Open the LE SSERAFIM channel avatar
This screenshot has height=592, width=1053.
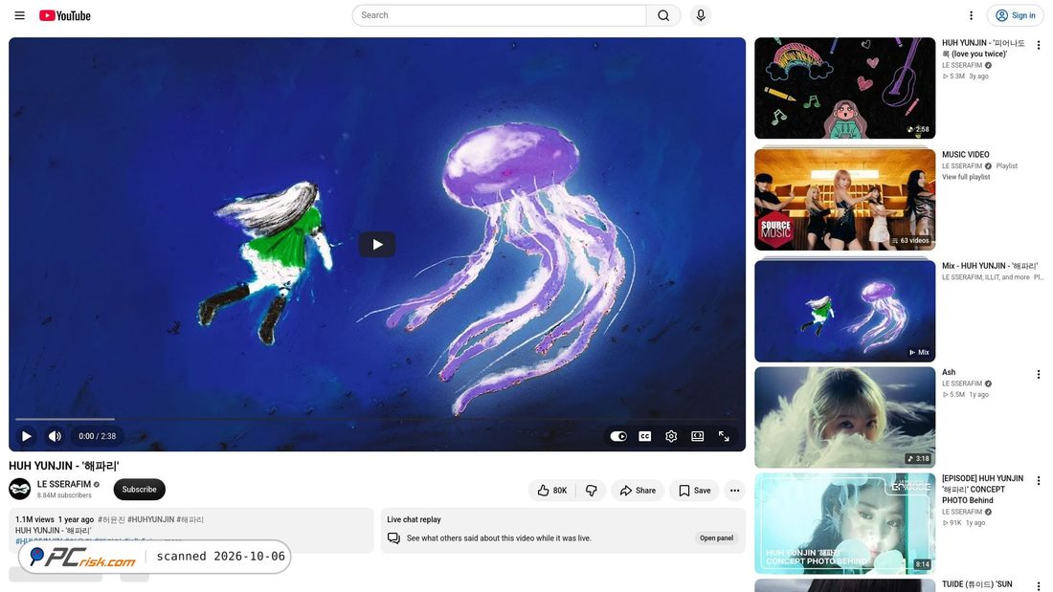coord(19,490)
